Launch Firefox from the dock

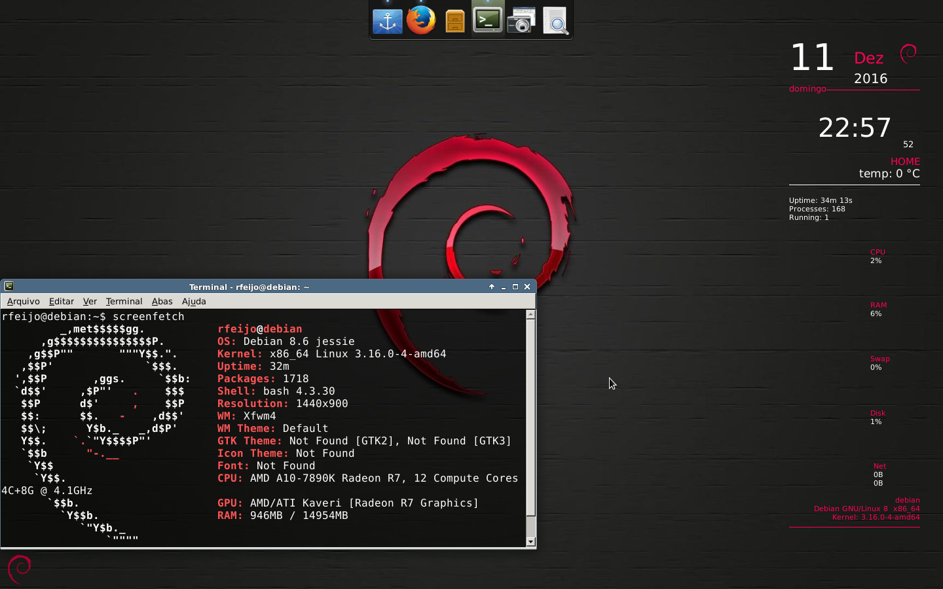click(421, 20)
